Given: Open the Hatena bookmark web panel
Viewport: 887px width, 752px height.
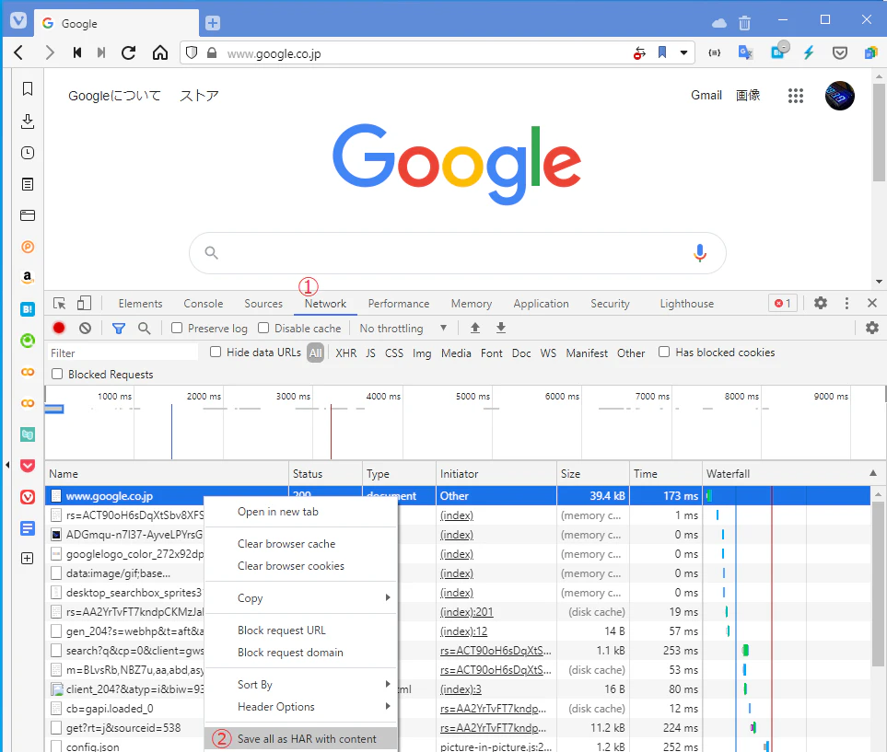Looking at the screenshot, I should 27,309.
